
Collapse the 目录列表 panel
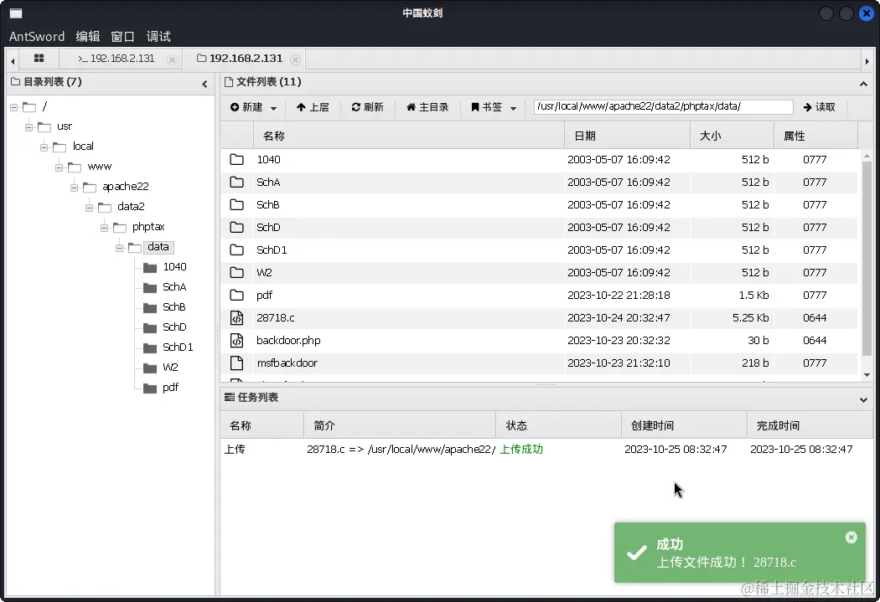pos(204,84)
